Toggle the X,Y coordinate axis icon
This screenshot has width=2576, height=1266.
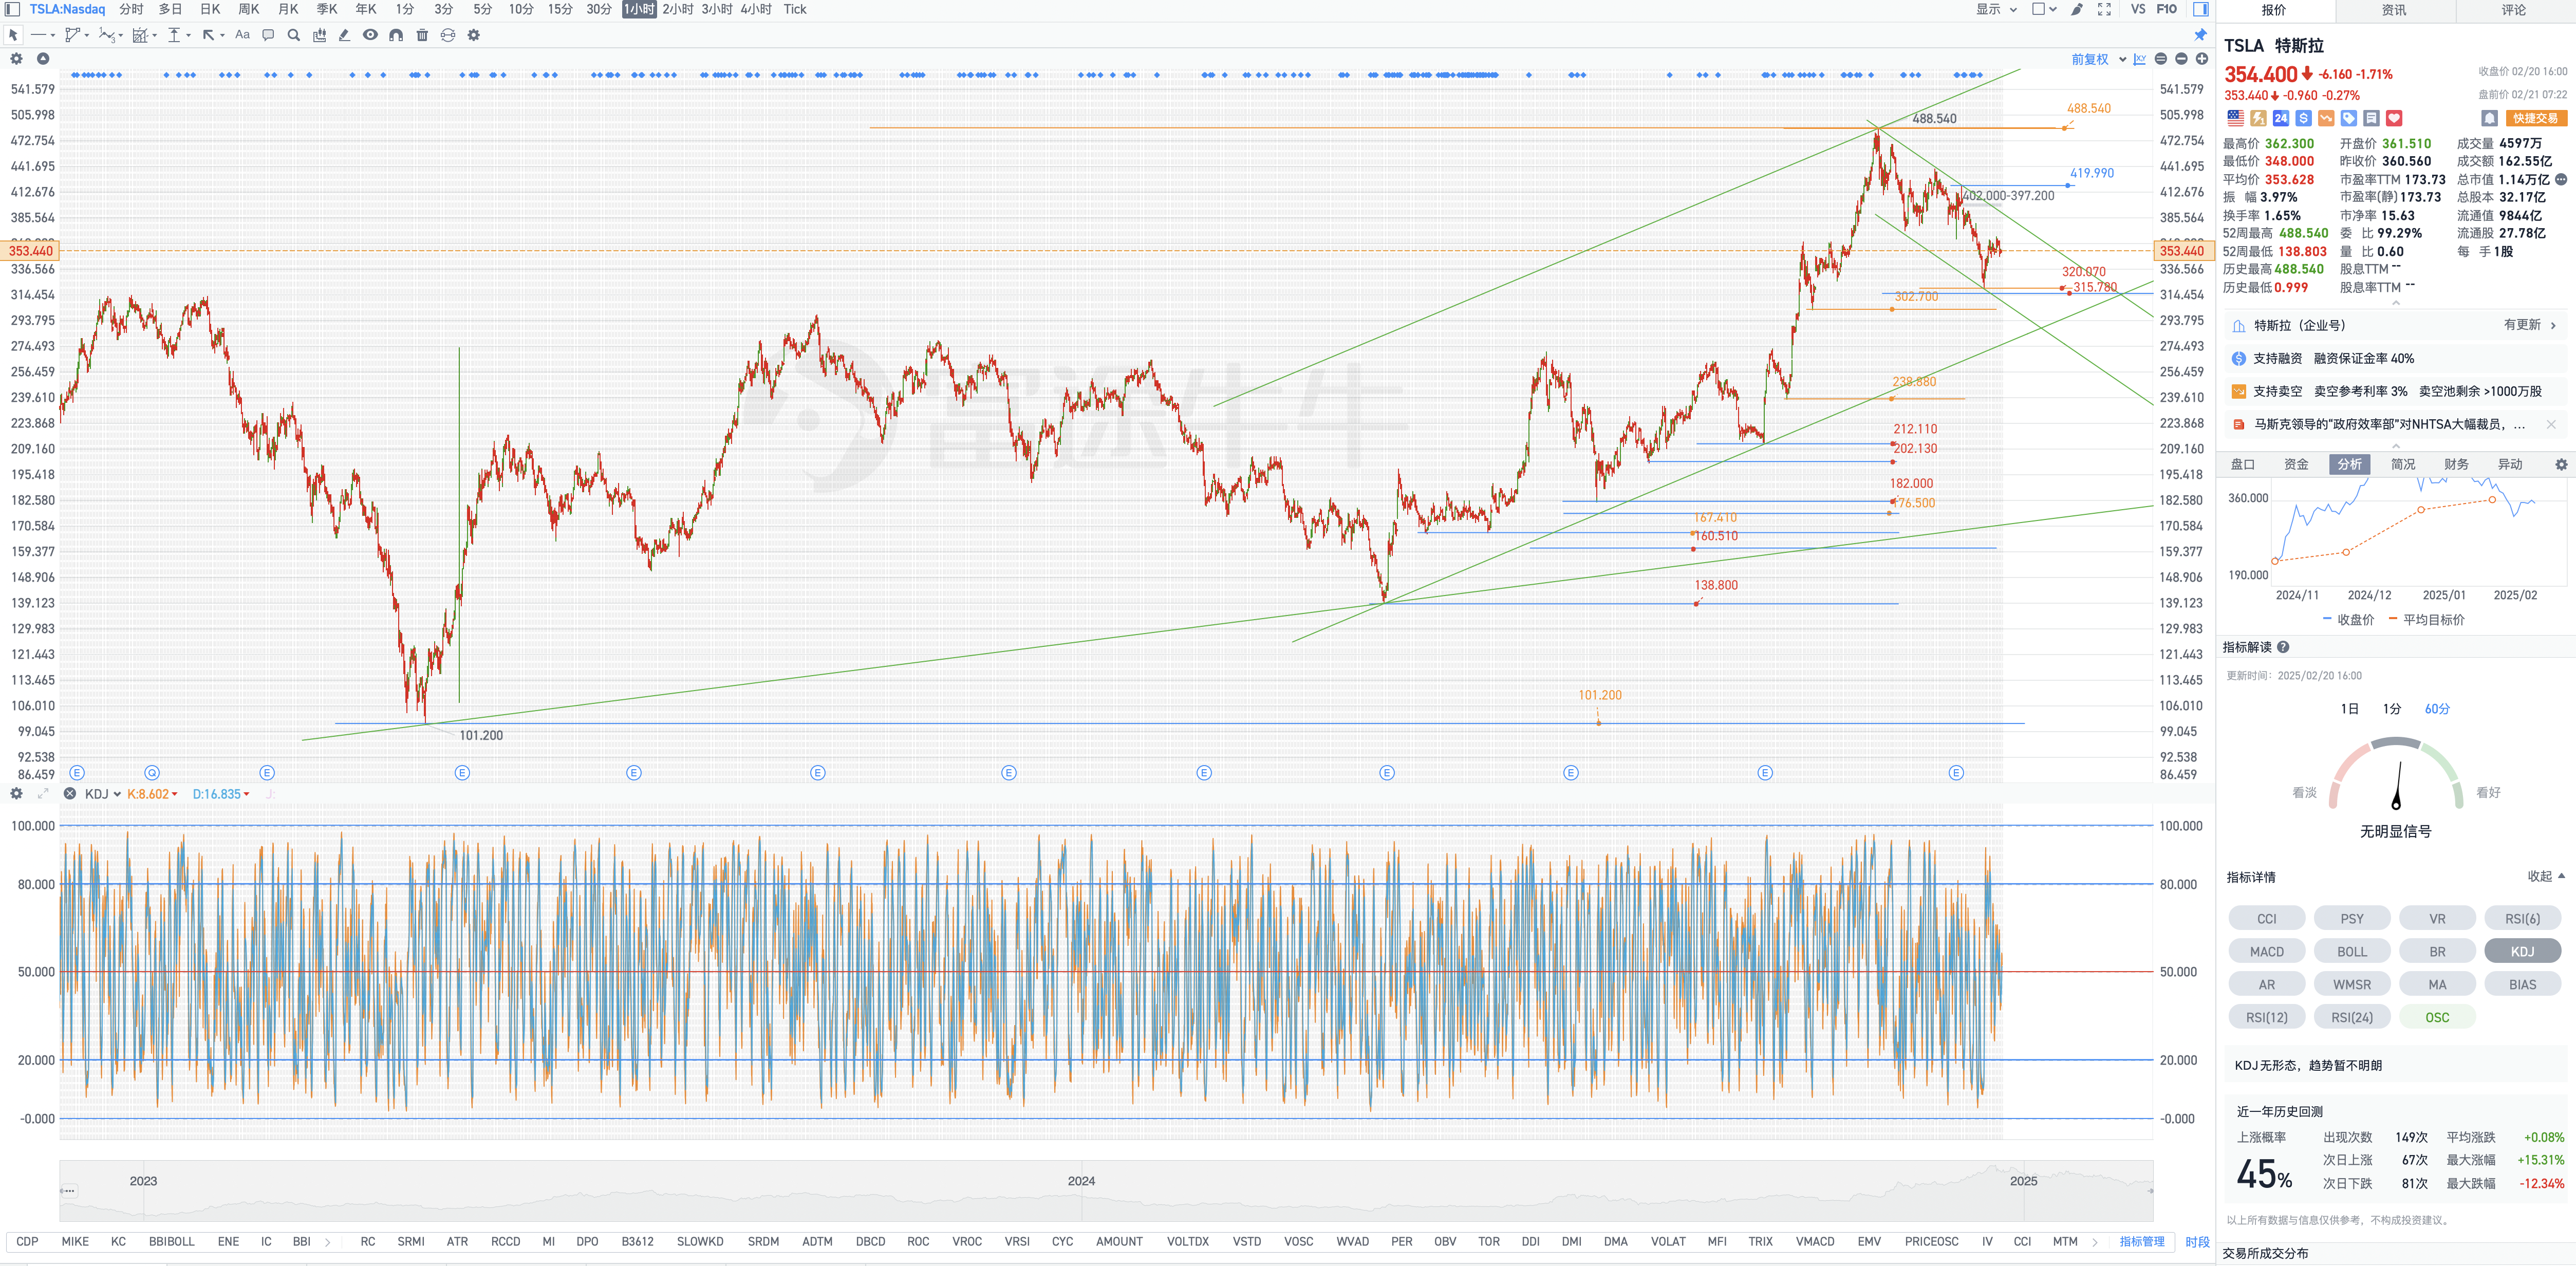coord(2140,59)
